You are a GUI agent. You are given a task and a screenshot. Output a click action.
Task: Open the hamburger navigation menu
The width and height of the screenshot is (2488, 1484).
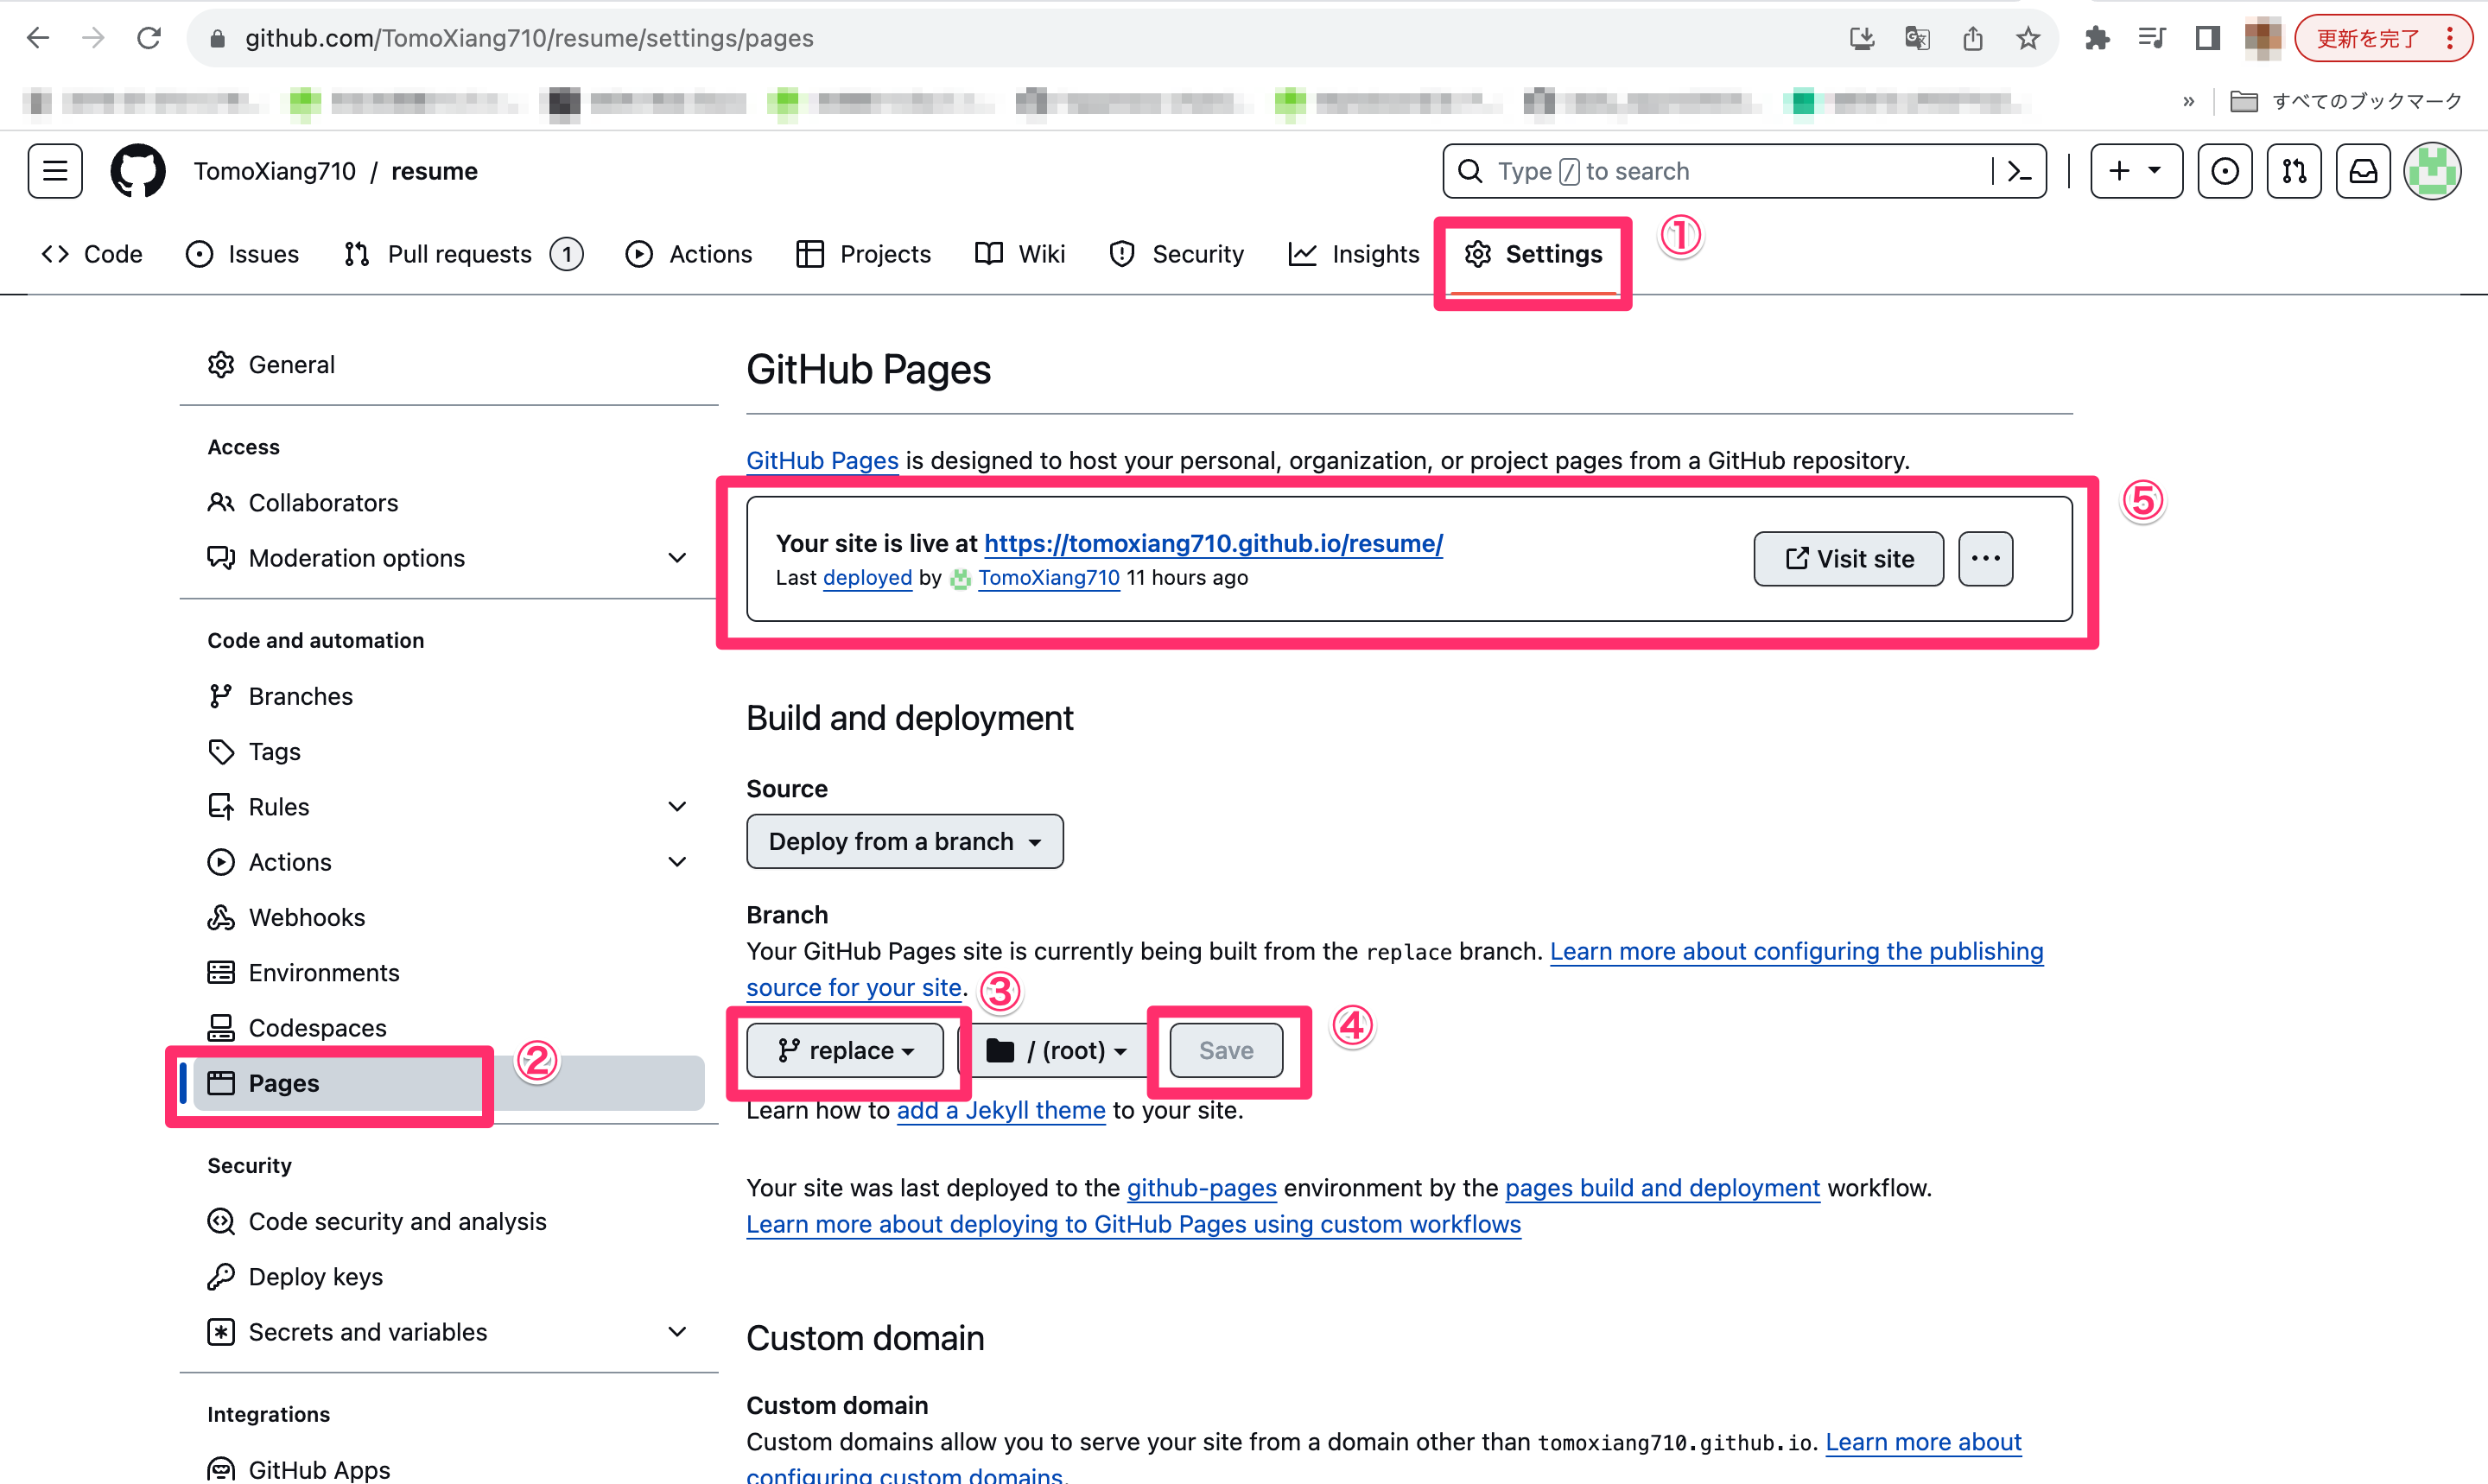(55, 171)
